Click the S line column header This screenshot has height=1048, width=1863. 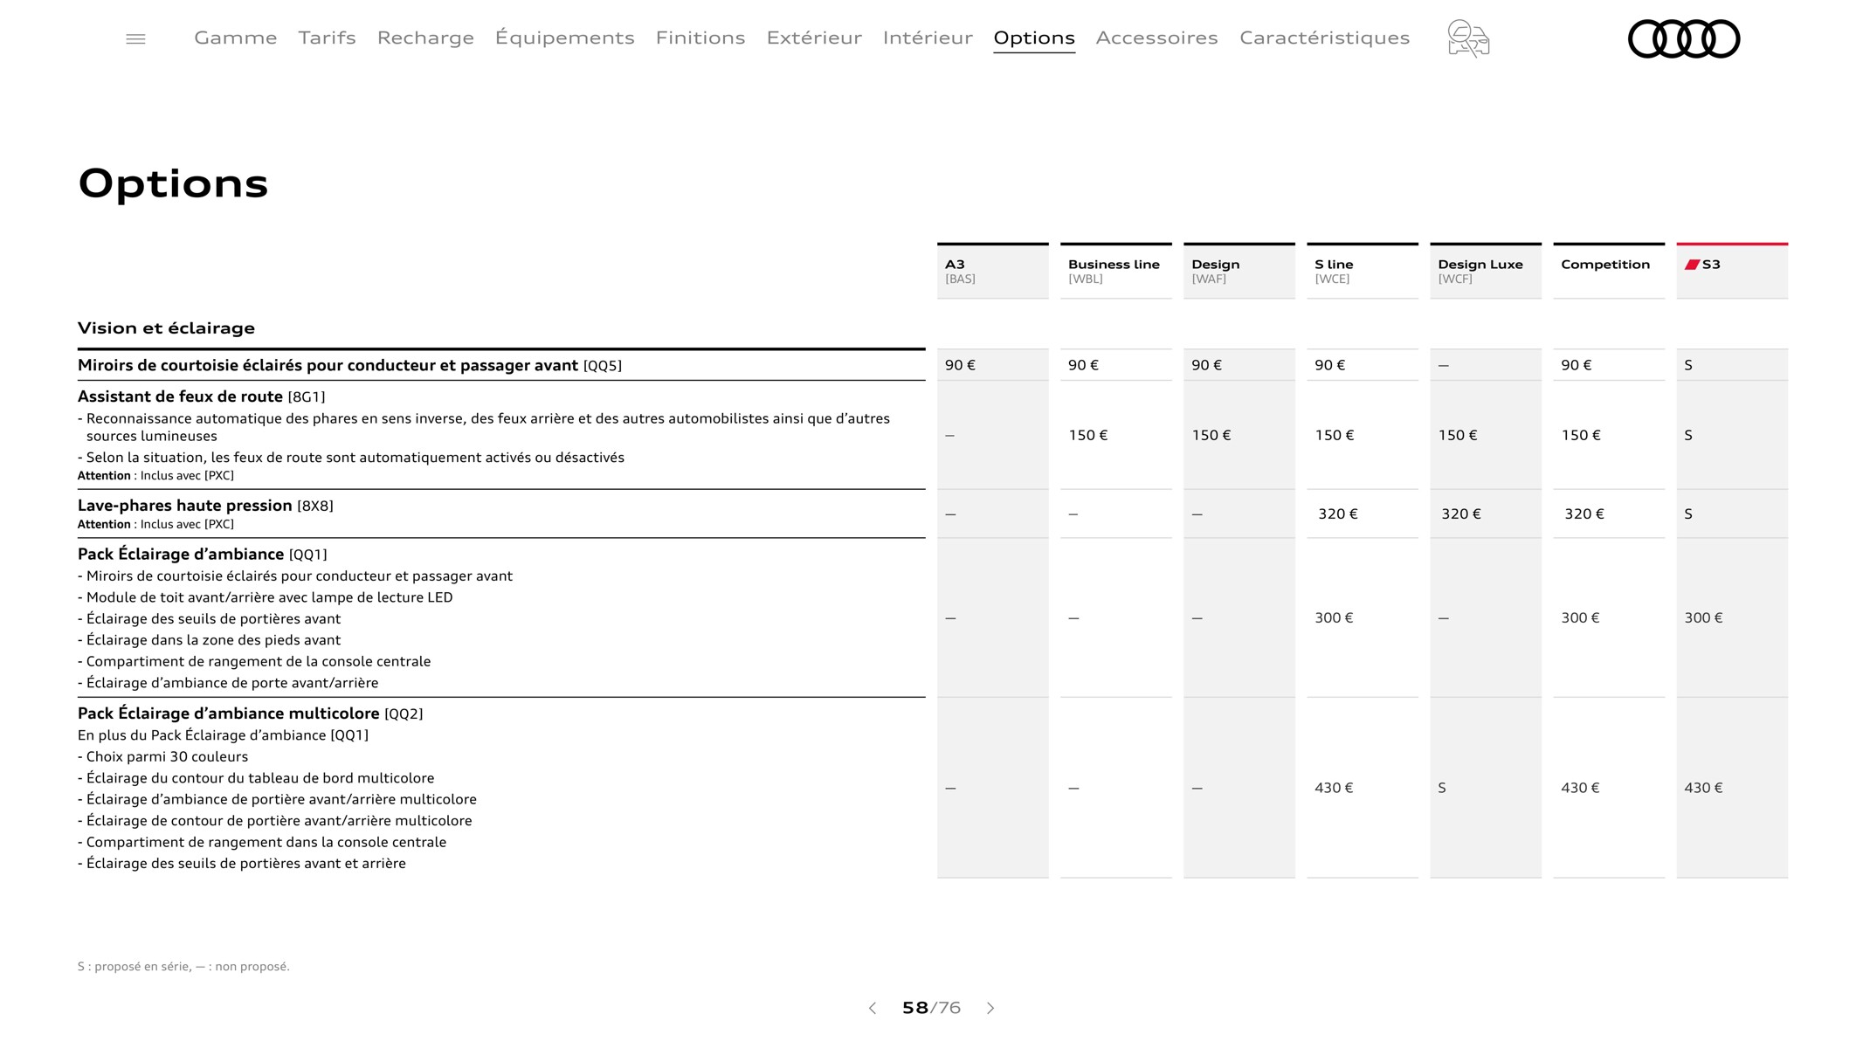click(x=1363, y=271)
